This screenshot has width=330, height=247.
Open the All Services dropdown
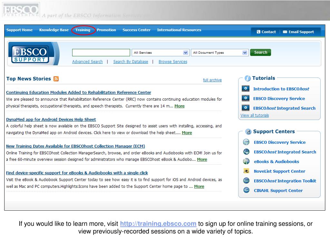point(160,52)
